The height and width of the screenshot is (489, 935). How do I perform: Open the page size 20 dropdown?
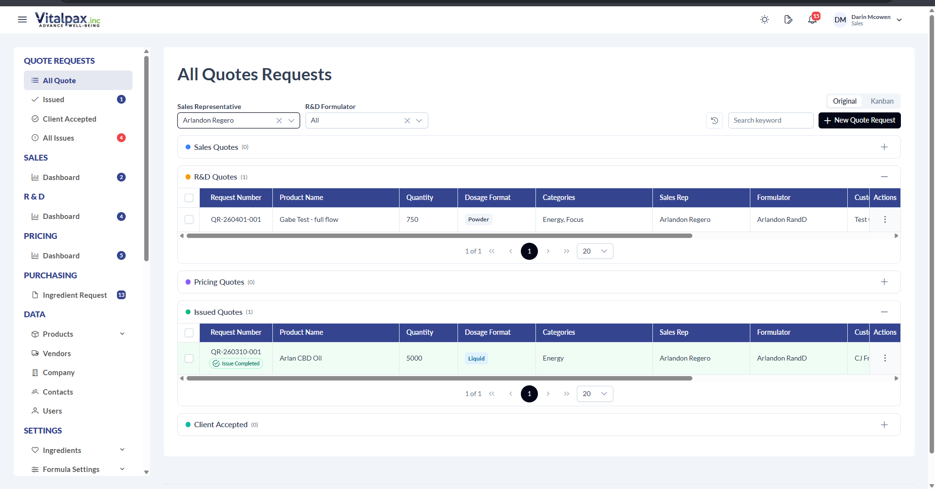coord(594,251)
